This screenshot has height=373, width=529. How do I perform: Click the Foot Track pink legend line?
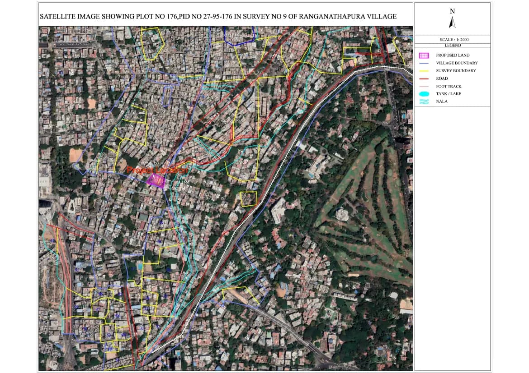424,87
